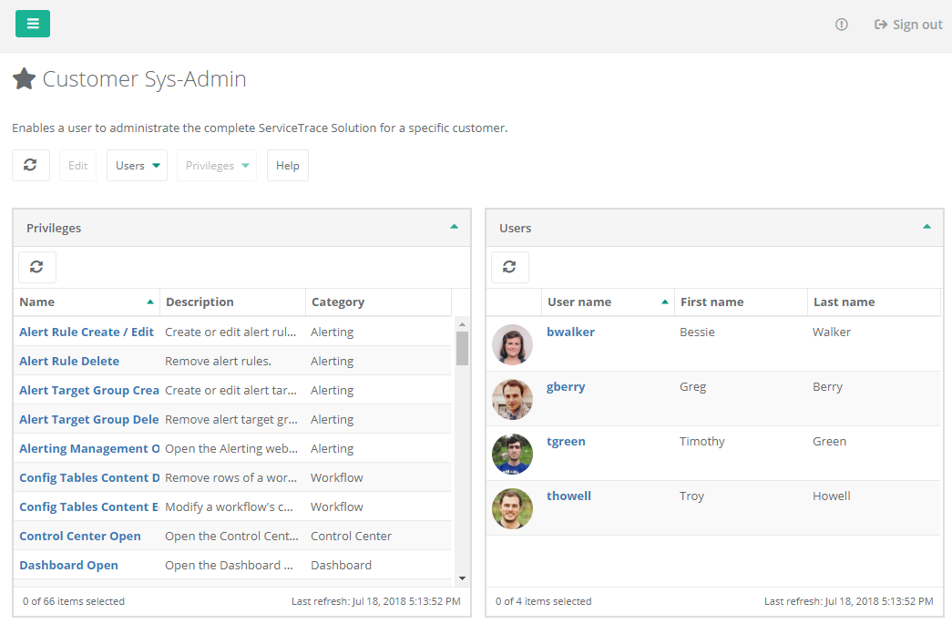Open the Alert Target Group Delete privilege link
Screen dimensions: 952x624
[x=89, y=419]
